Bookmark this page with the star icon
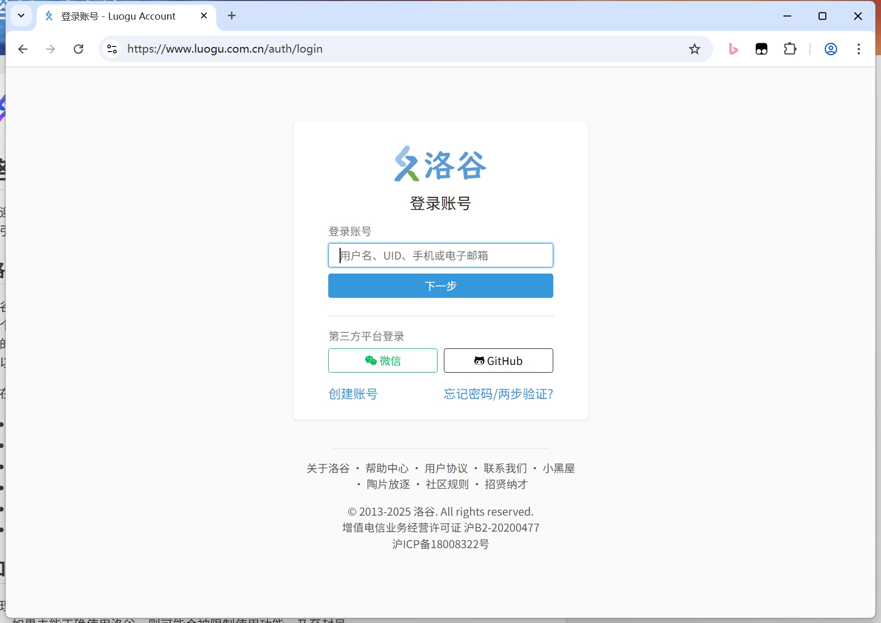Image resolution: width=881 pixels, height=623 pixels. pos(695,49)
